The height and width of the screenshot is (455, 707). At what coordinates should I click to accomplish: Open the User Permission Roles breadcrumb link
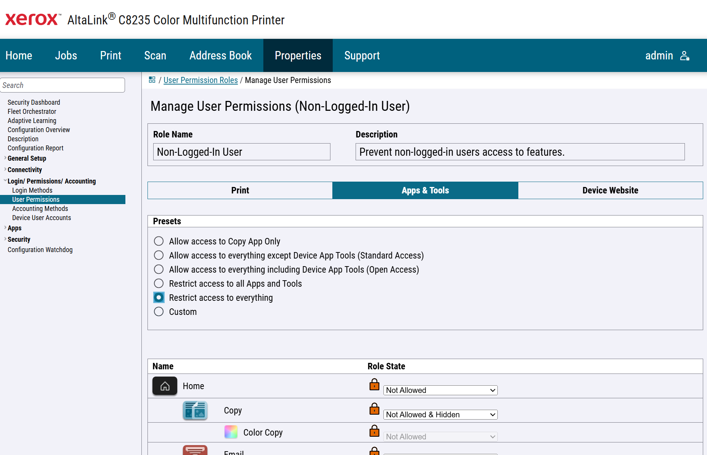coord(200,80)
